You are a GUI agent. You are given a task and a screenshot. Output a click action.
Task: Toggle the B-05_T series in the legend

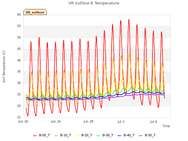[x=41, y=135]
